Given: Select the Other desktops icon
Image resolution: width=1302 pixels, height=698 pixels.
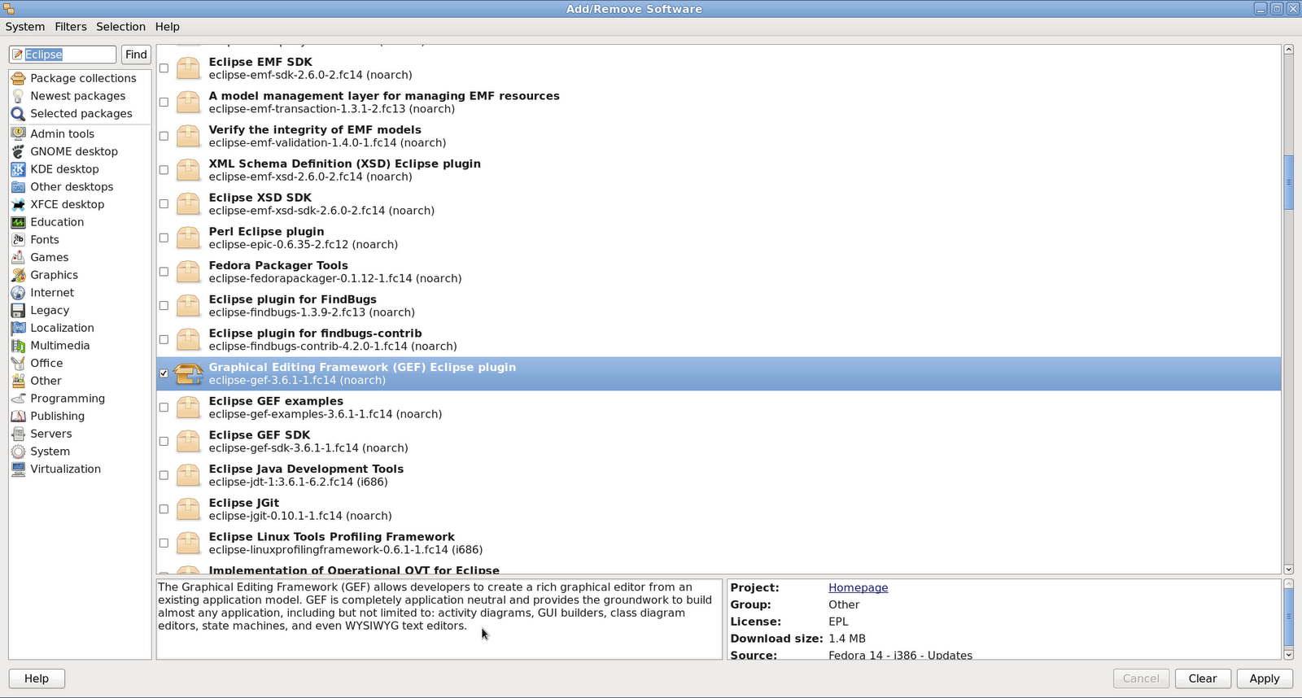Looking at the screenshot, I should (18, 187).
